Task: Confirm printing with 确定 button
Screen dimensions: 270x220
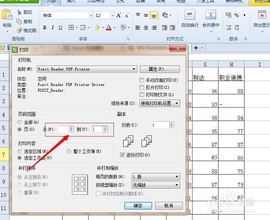Action: [138, 205]
